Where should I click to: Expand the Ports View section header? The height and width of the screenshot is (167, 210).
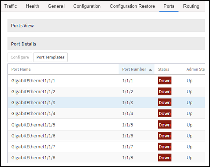coord(106,25)
